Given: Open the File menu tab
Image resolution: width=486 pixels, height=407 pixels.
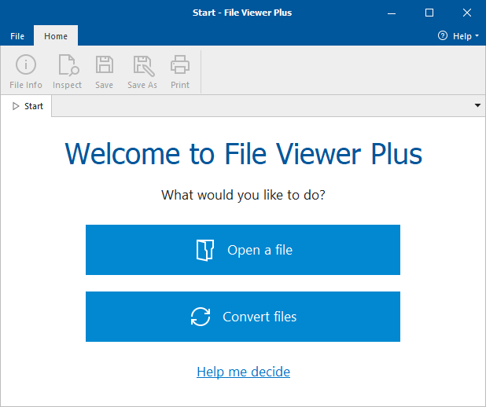Looking at the screenshot, I should (17, 36).
